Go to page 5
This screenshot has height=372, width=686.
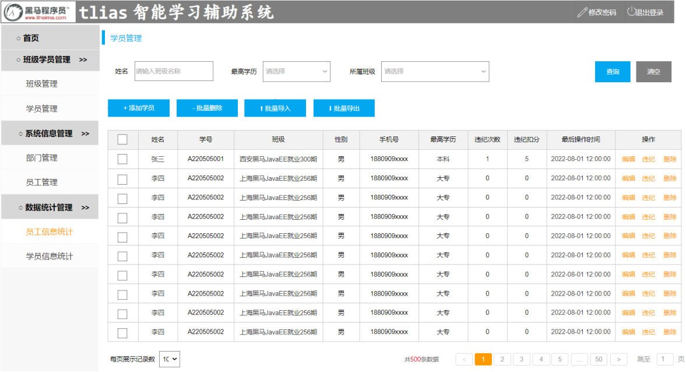click(560, 359)
